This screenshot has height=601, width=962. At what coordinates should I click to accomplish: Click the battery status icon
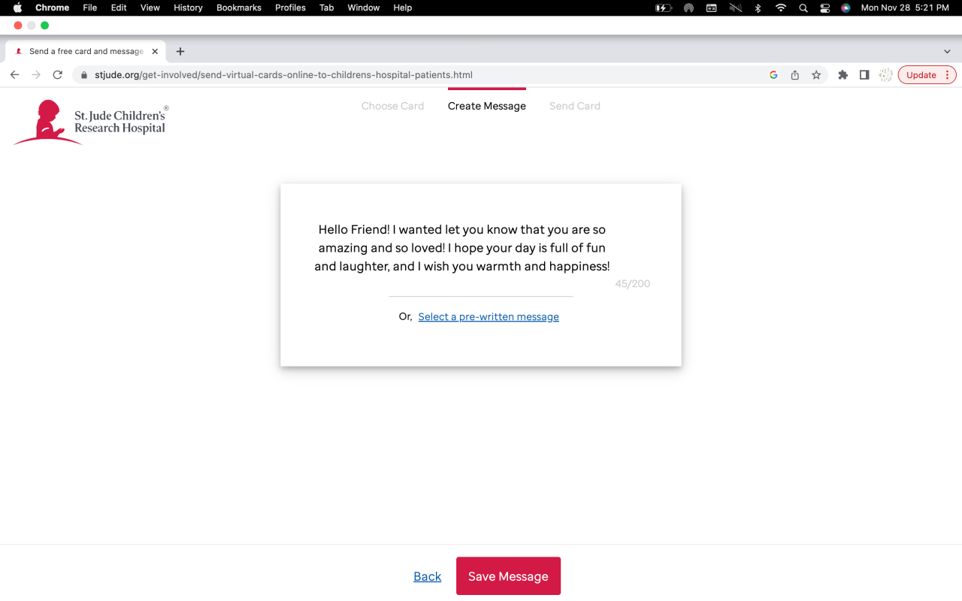click(x=664, y=8)
